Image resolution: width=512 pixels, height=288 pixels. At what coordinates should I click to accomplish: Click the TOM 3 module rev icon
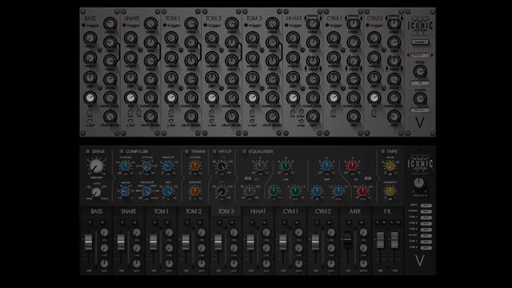(252, 112)
